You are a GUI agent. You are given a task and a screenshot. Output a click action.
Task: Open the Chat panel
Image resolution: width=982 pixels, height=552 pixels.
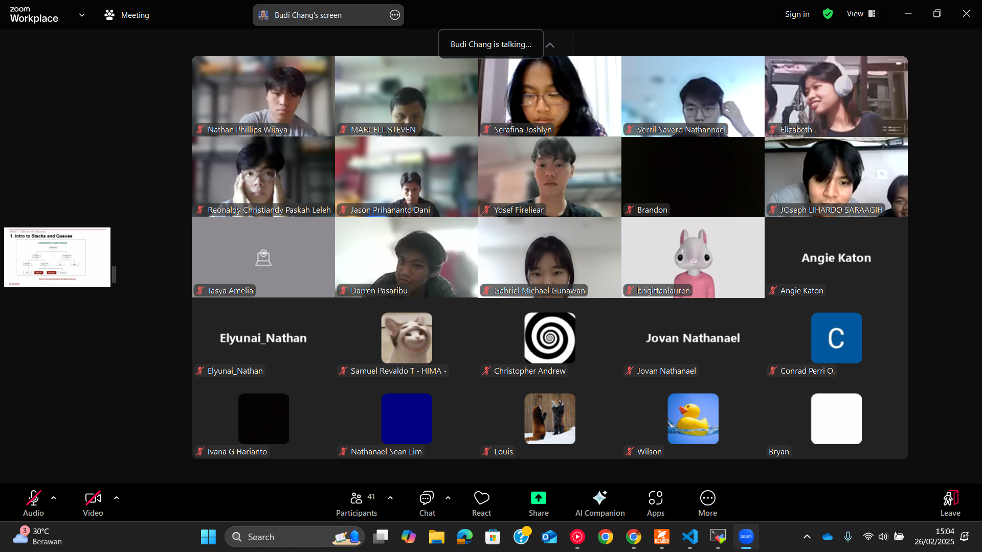[427, 503]
